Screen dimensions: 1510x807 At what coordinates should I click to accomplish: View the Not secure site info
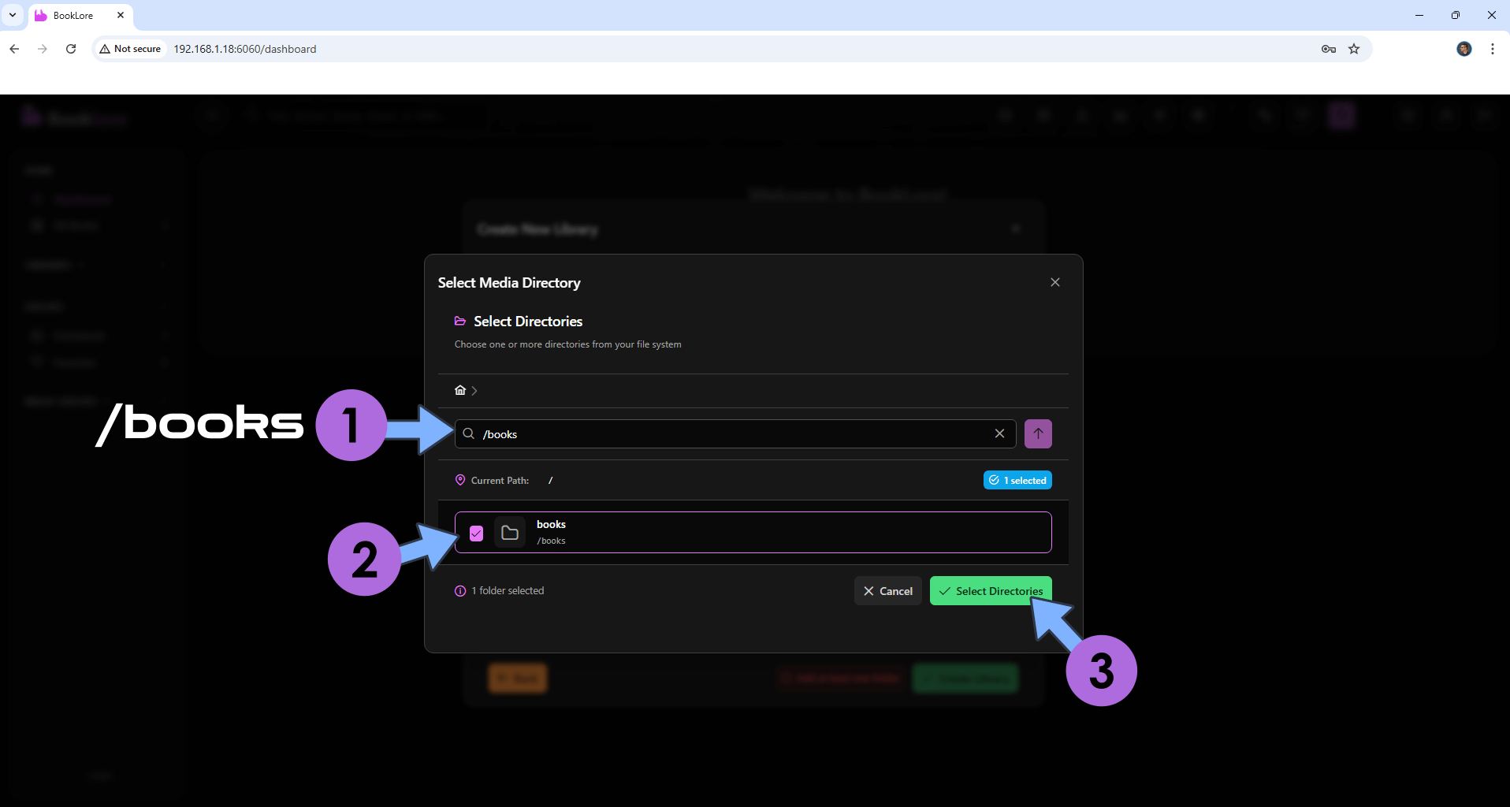130,49
